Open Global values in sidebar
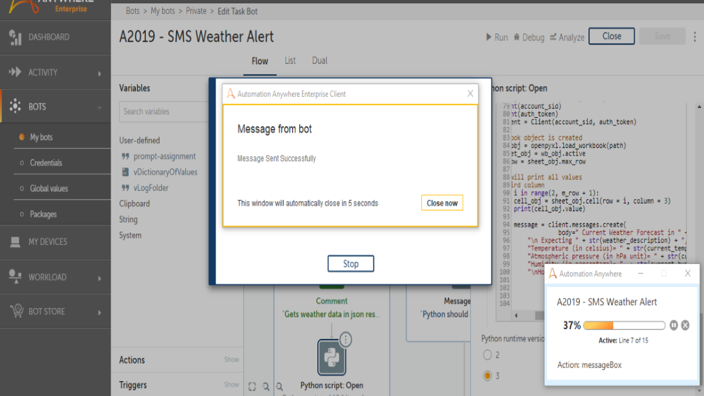704x396 pixels. (x=49, y=188)
